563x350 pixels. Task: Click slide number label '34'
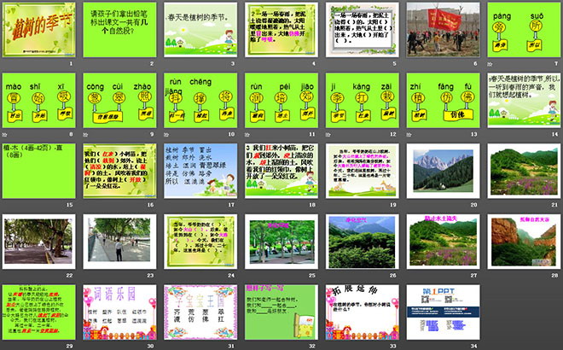pos(474,346)
